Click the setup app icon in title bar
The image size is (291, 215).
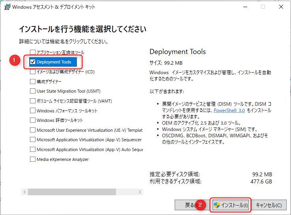click(x=7, y=7)
